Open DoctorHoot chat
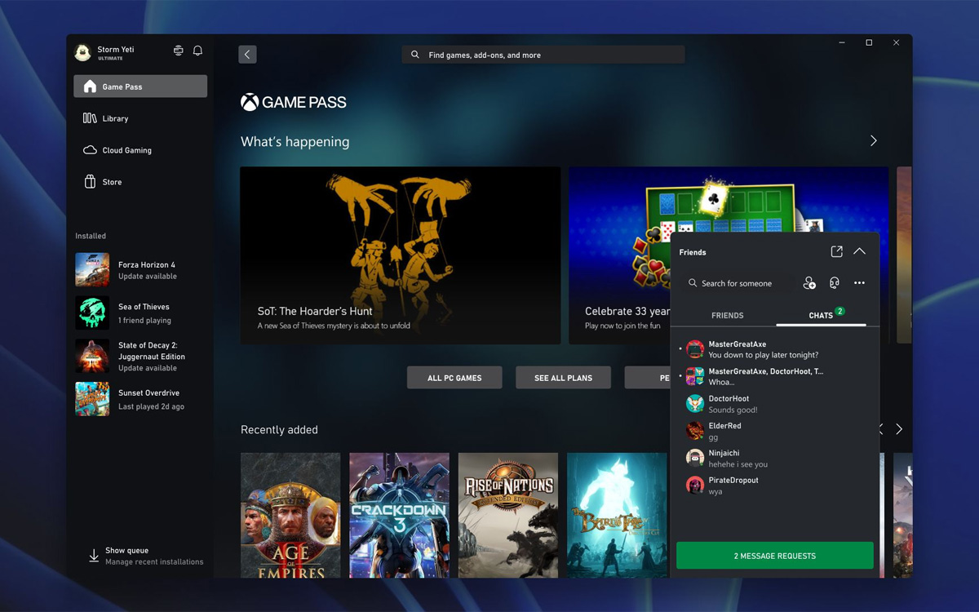Image resolution: width=979 pixels, height=612 pixels. click(775, 404)
